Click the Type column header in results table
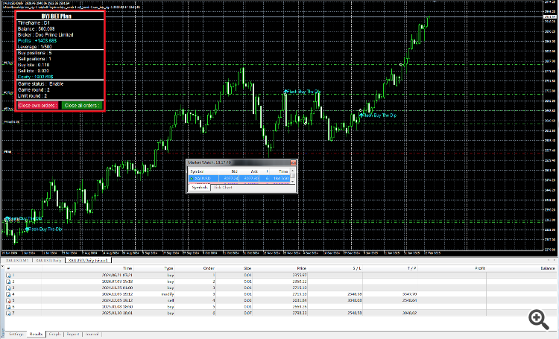Viewport: 559px width, 339px height. (x=168, y=268)
